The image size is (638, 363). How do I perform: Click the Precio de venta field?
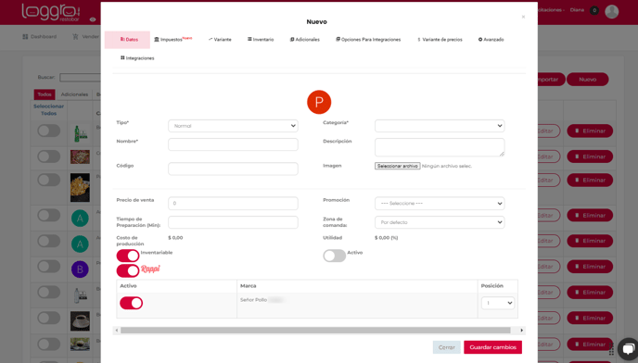(x=233, y=203)
